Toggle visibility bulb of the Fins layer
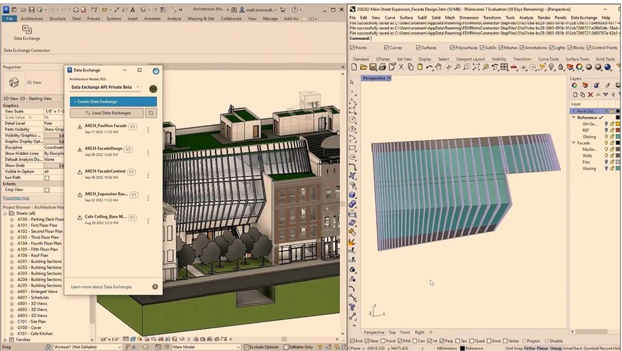 pyautogui.click(x=605, y=162)
